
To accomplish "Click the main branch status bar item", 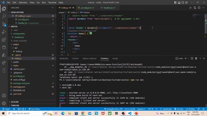I will point(6,109).
